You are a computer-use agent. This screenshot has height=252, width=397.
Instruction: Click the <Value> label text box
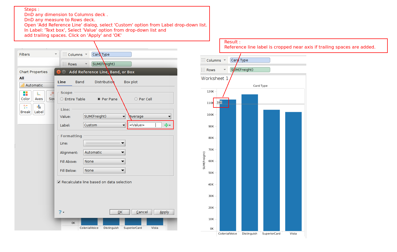click(x=145, y=125)
